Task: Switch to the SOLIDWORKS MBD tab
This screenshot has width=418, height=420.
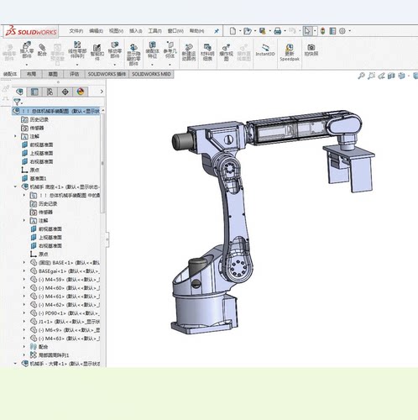Action: click(151, 74)
